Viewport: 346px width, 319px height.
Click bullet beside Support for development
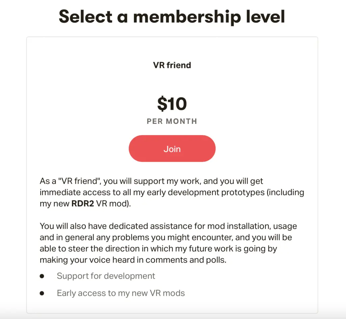tap(42, 276)
